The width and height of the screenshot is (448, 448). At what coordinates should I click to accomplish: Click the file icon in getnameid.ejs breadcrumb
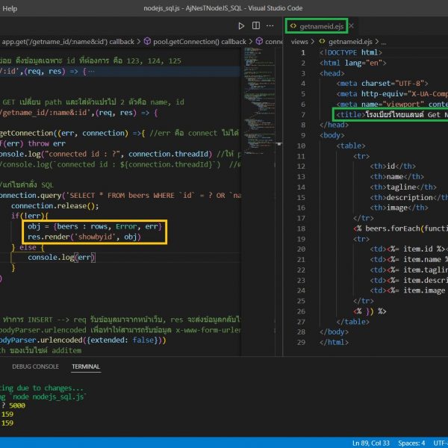coord(322,42)
